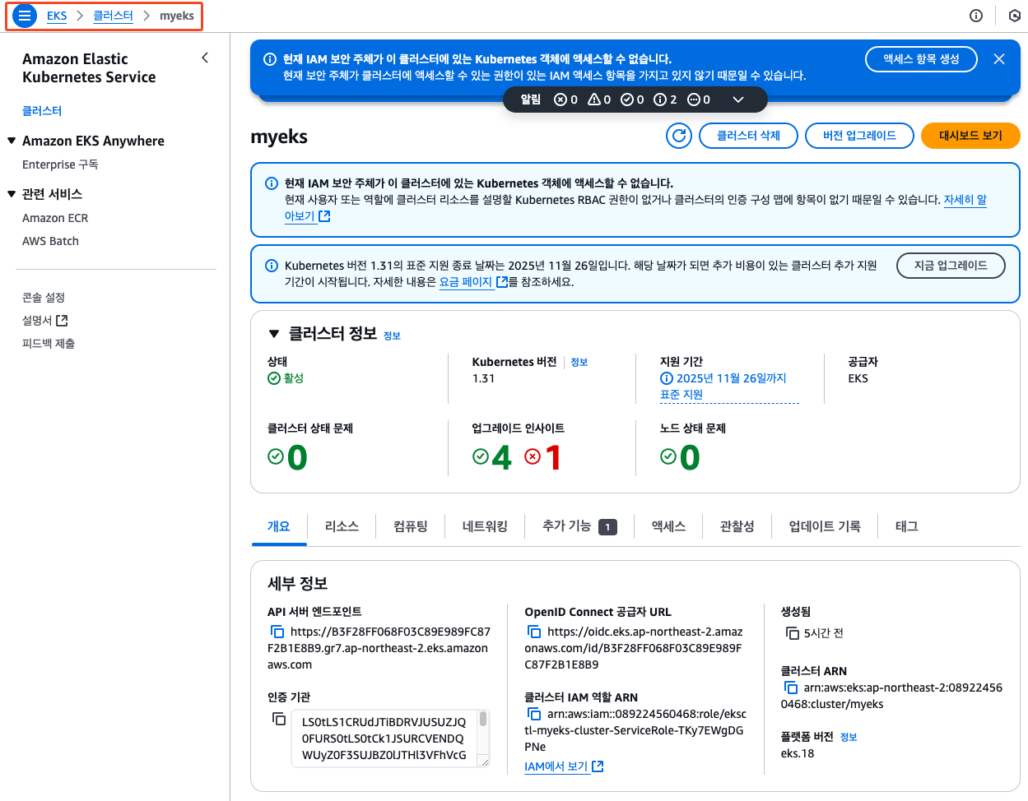Copy the created time value
The image size is (1028, 801).
793,633
